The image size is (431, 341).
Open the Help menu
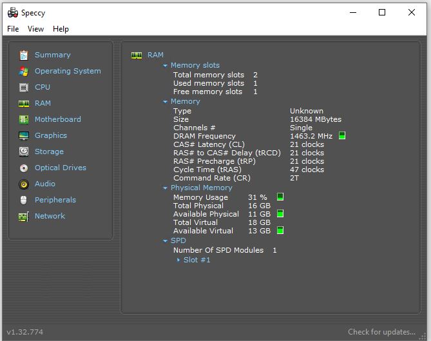(x=61, y=29)
